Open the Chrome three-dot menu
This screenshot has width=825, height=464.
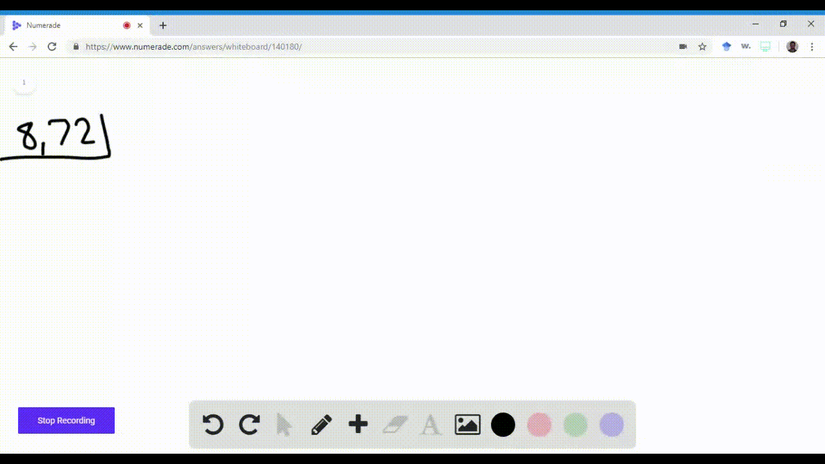[812, 46]
